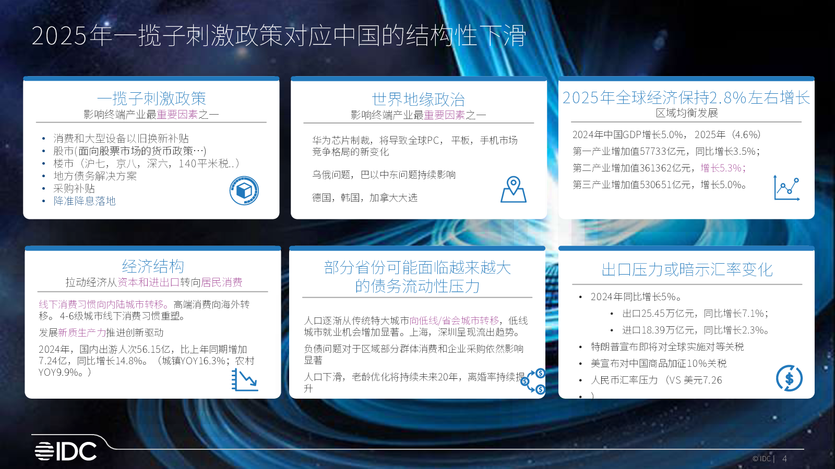
Task: Click bullet 美宣布对中国商品加征10%关税
Action: [x=659, y=364]
